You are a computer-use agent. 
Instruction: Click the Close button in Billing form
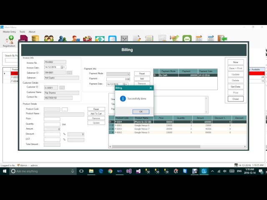236,99
